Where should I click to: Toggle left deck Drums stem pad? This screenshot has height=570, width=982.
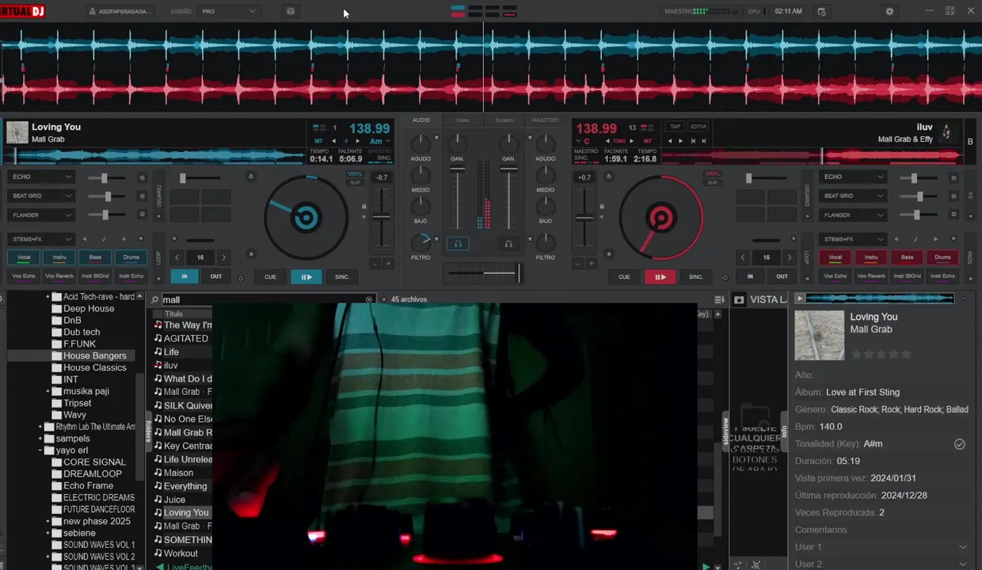[x=131, y=257]
